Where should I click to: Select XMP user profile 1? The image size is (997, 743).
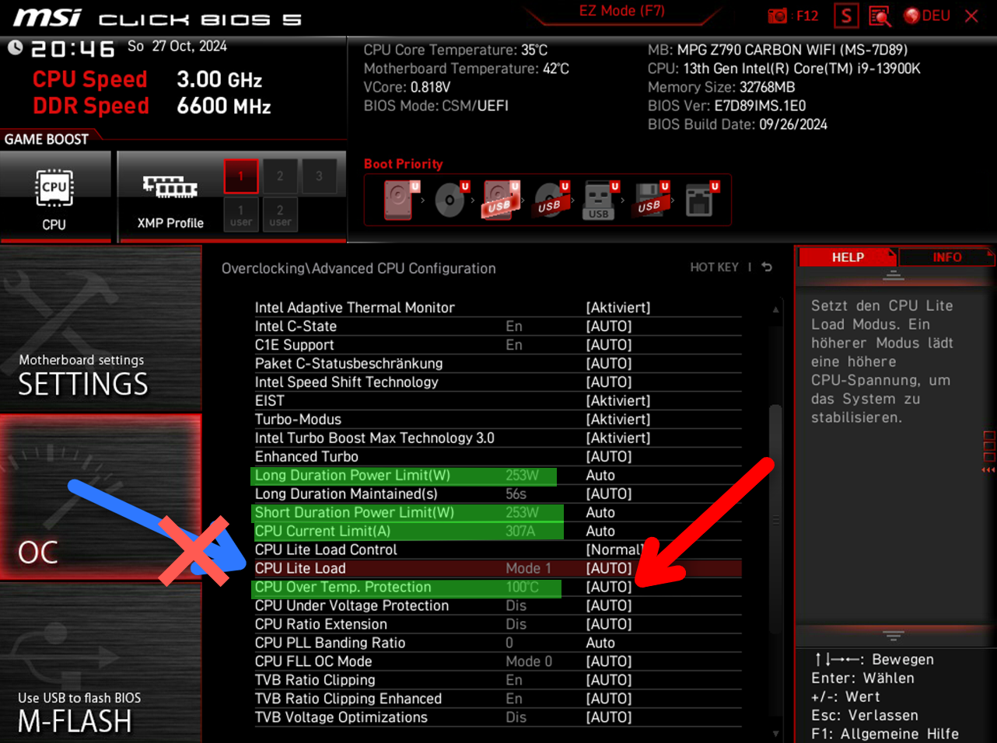[x=241, y=215]
